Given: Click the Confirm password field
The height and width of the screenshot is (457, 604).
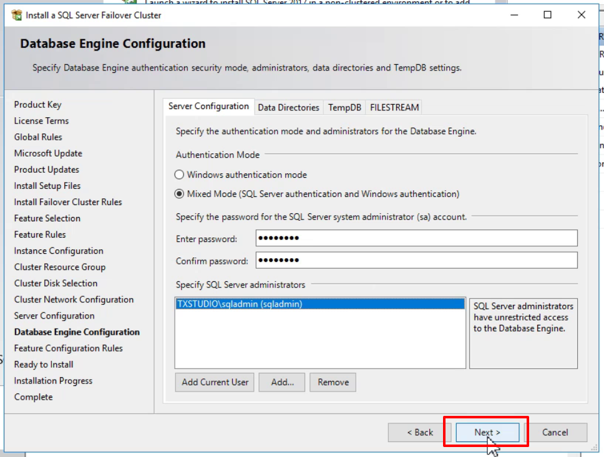Looking at the screenshot, I should (x=416, y=260).
